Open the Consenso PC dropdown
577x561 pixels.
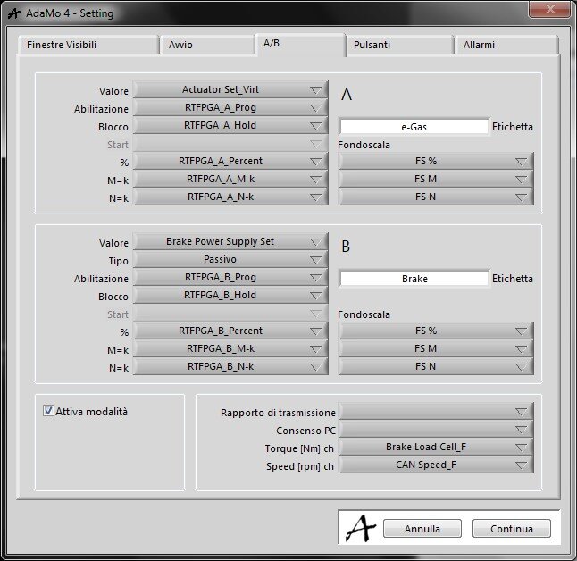[436, 430]
